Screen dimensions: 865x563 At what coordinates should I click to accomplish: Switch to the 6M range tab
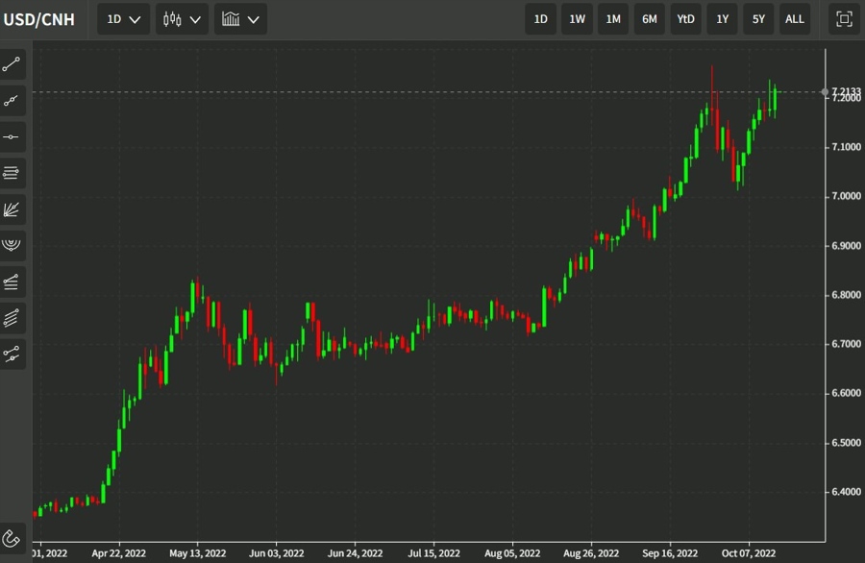coord(649,18)
